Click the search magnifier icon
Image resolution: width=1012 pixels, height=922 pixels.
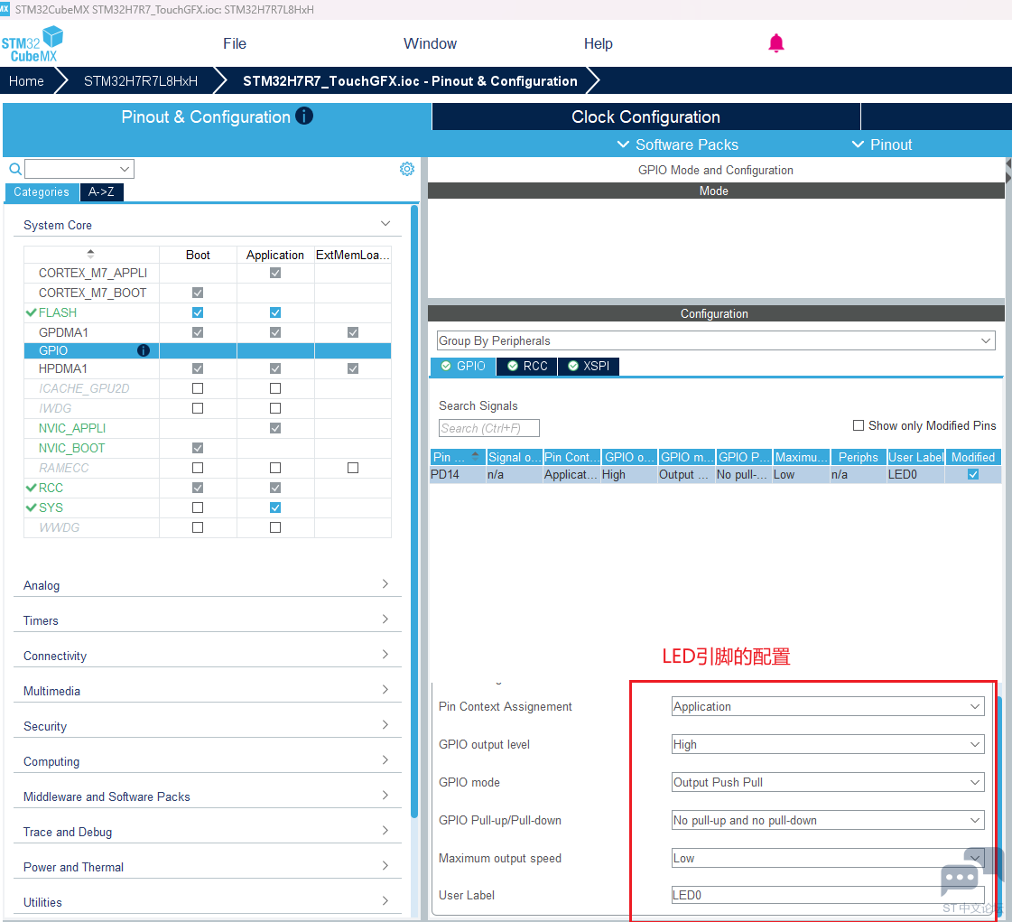(x=15, y=169)
